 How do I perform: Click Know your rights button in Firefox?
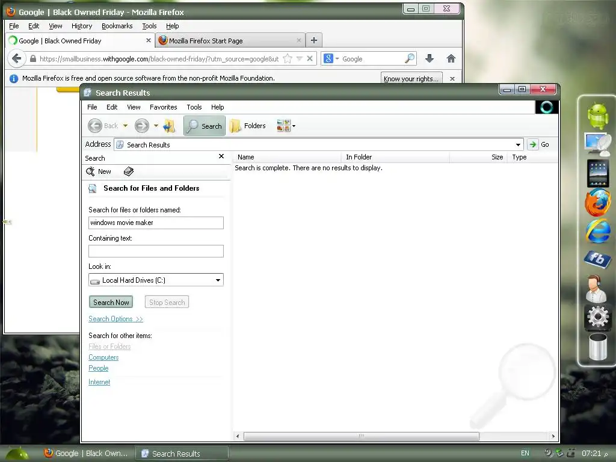(x=411, y=78)
